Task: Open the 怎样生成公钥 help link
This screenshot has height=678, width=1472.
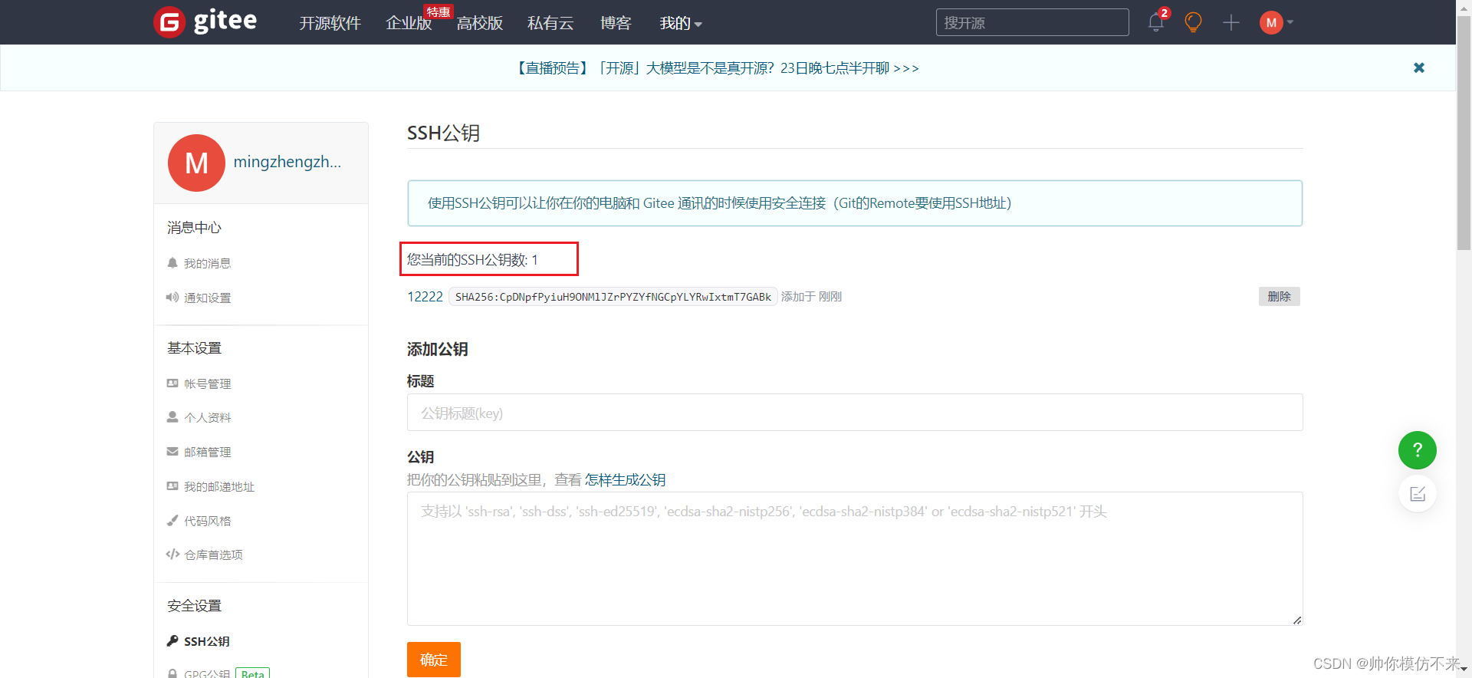Action: 625,480
